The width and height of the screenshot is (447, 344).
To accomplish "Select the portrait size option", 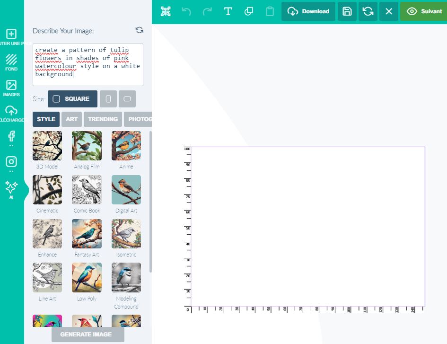I will pyautogui.click(x=108, y=99).
